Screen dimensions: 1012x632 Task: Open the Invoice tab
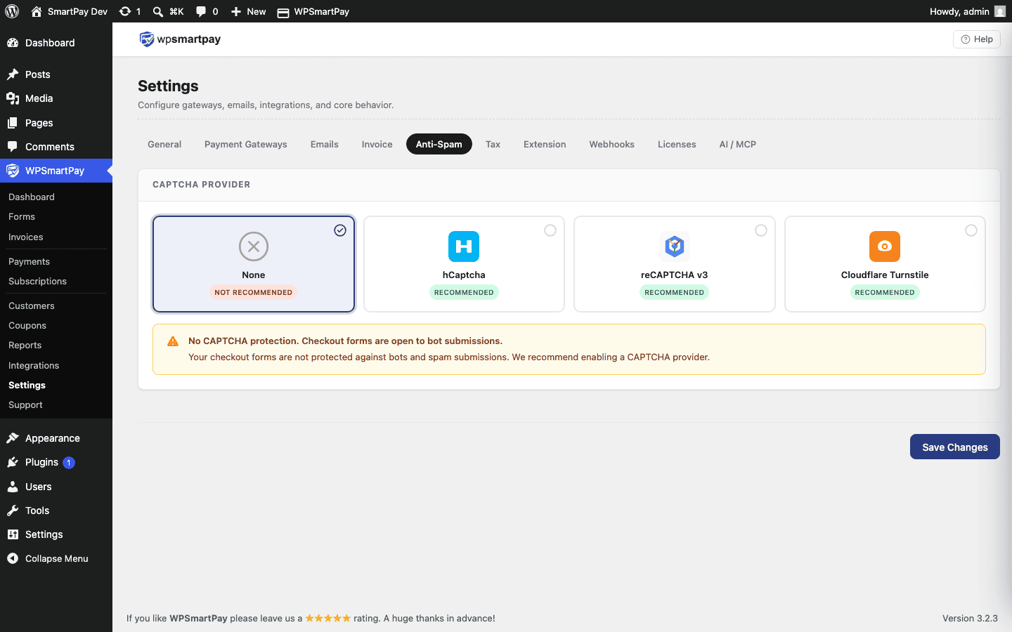point(377,144)
